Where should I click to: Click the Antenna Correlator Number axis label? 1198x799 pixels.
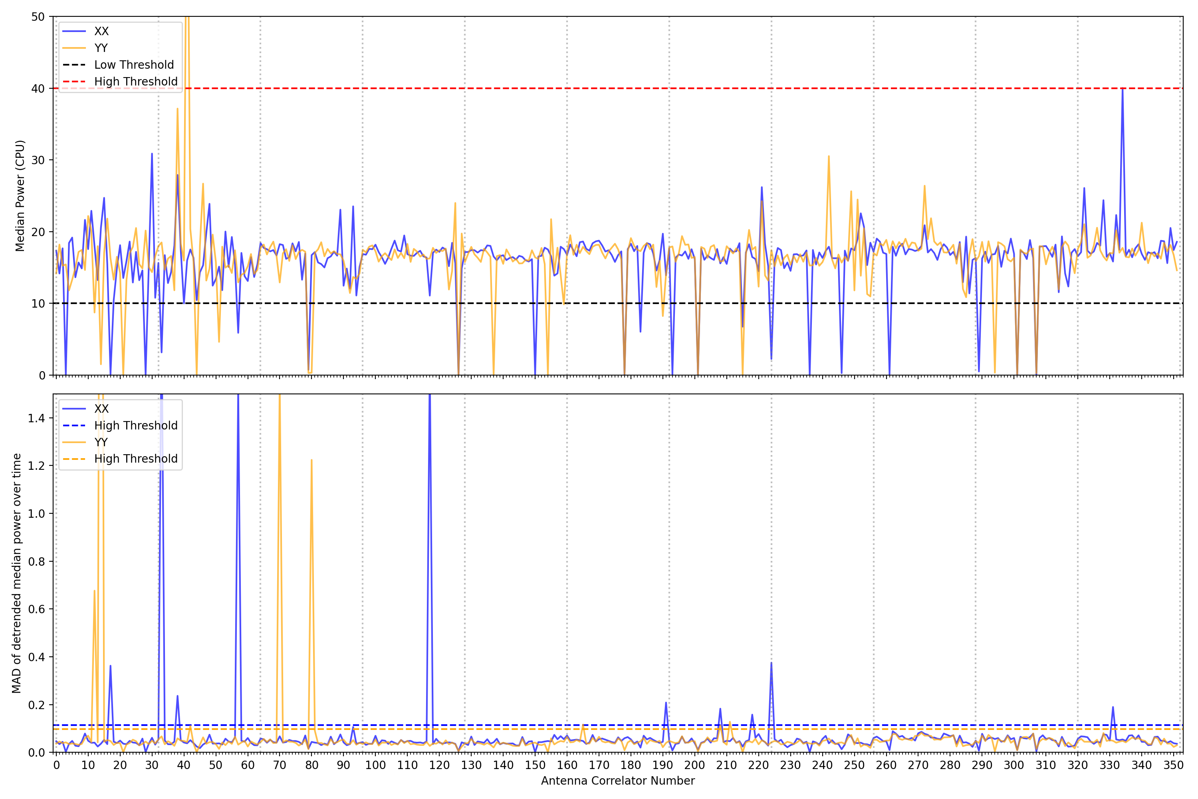pos(617,781)
